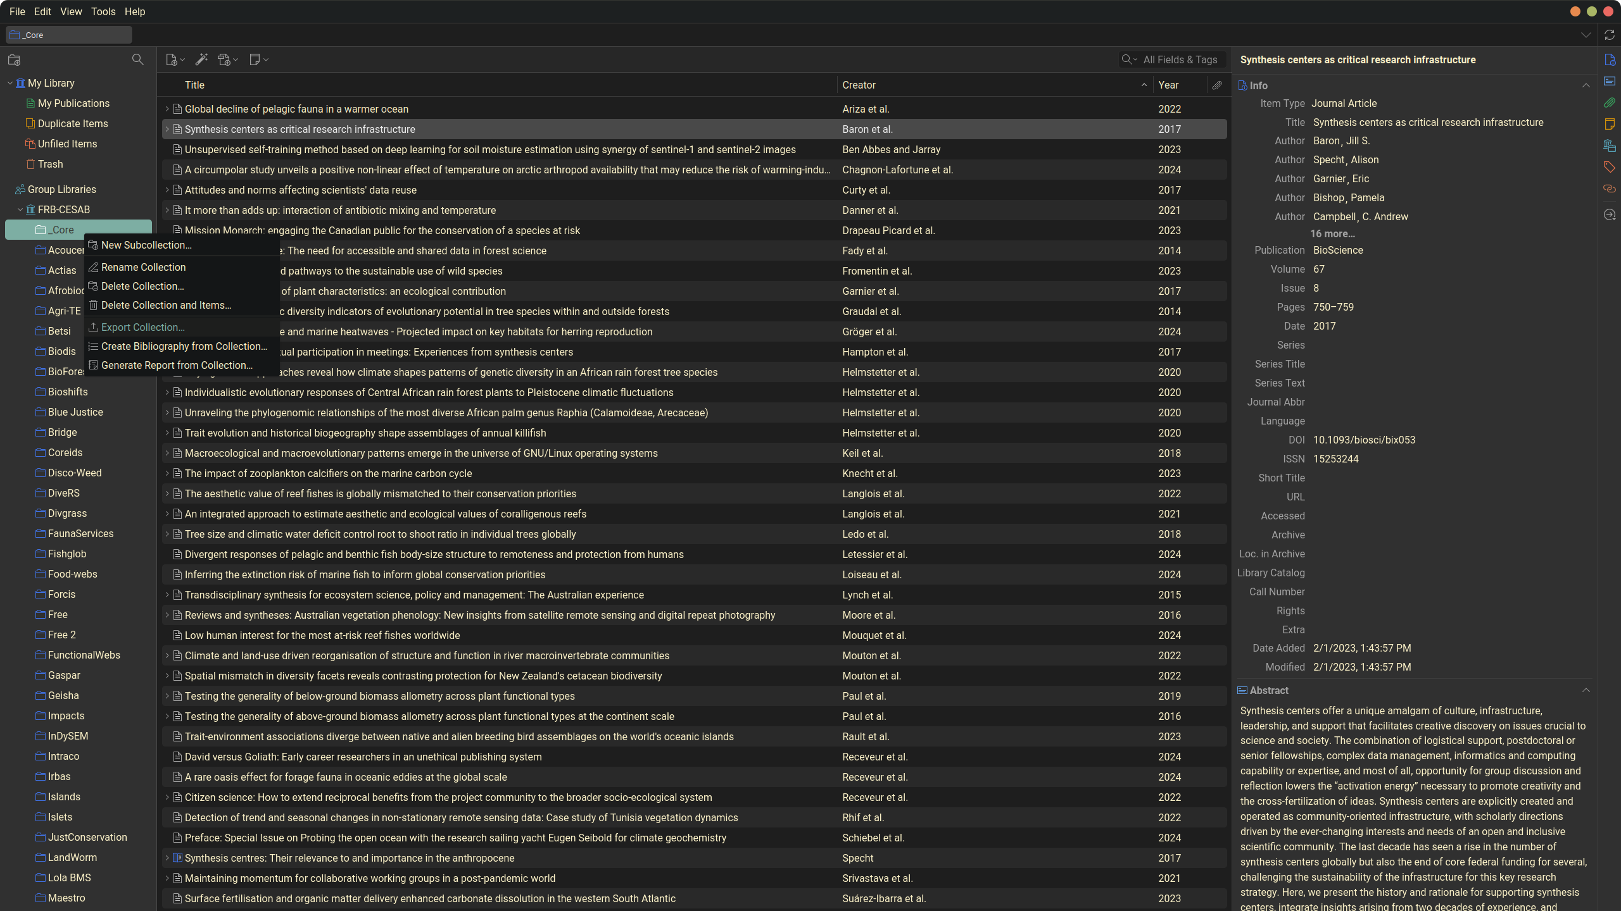Click the All Fields & Tags search box
This screenshot has height=911, width=1621.
pos(1180,59)
